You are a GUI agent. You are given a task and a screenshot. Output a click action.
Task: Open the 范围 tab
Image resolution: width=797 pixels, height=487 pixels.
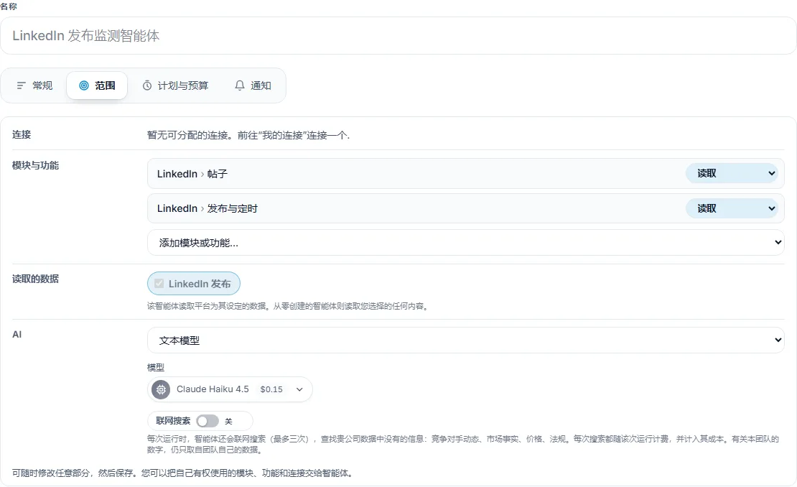point(97,85)
